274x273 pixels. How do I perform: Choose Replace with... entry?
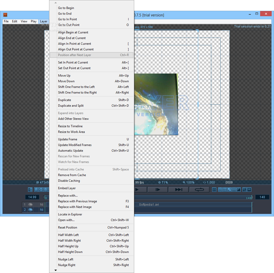[92, 196]
